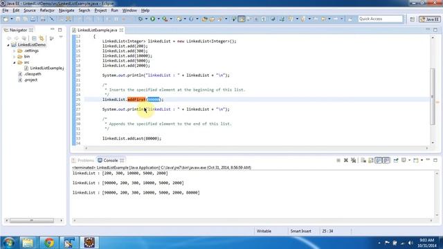Viewport: 443px width, 249px height.
Task: Expand the .settings folder
Action: (15, 50)
